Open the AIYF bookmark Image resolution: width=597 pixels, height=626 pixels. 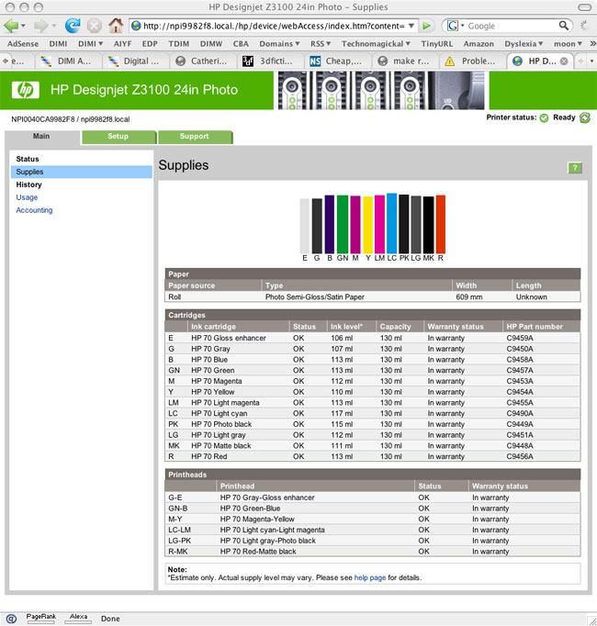122,43
